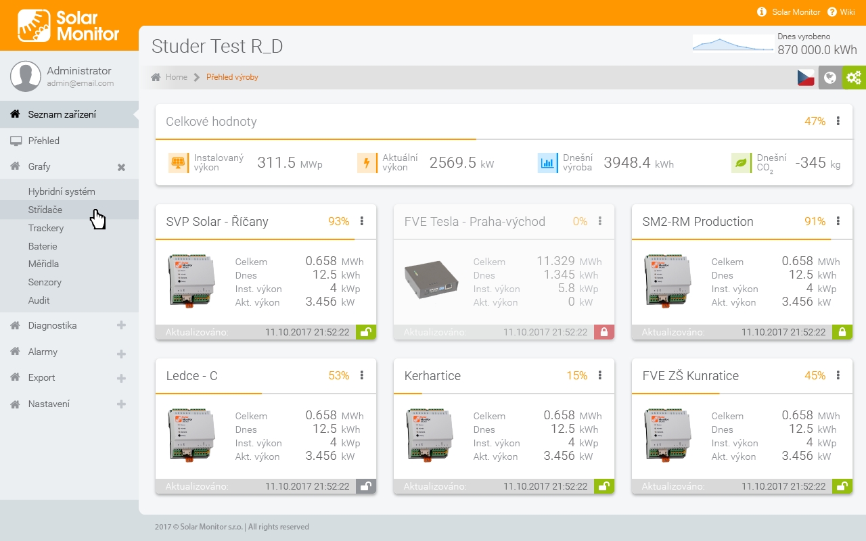The image size is (866, 541).
Task: Click the Czech flag language icon
Action: coord(806,78)
